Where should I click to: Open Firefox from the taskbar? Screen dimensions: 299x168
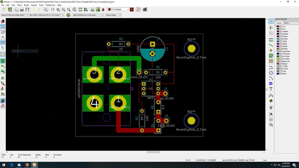[27, 165]
